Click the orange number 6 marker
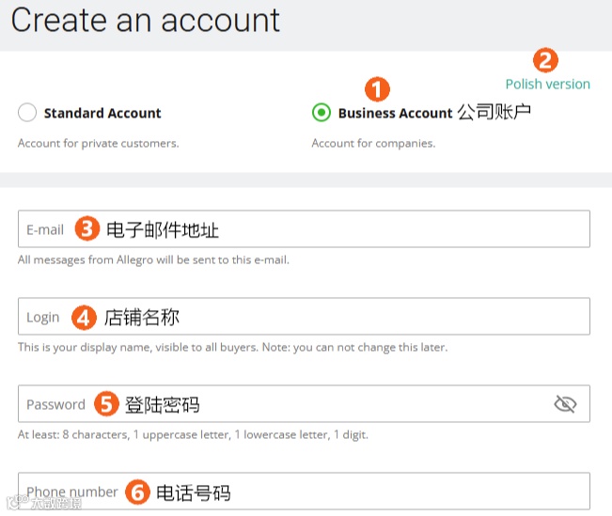Image resolution: width=612 pixels, height=516 pixels. (137, 492)
